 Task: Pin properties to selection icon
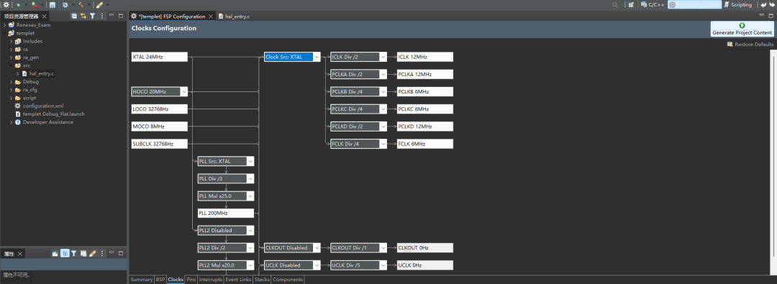tap(55, 253)
